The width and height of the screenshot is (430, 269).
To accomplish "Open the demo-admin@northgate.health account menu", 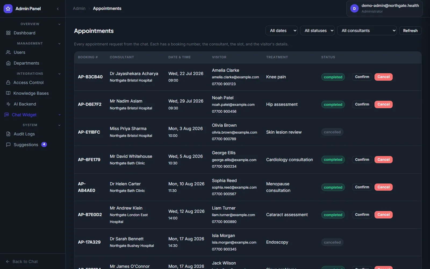I will tap(384, 9).
